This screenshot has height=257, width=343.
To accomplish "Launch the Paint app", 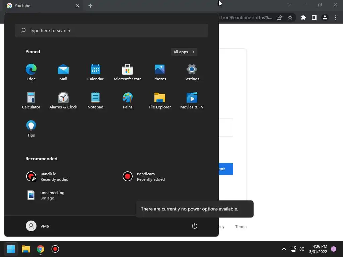I will [128, 101].
